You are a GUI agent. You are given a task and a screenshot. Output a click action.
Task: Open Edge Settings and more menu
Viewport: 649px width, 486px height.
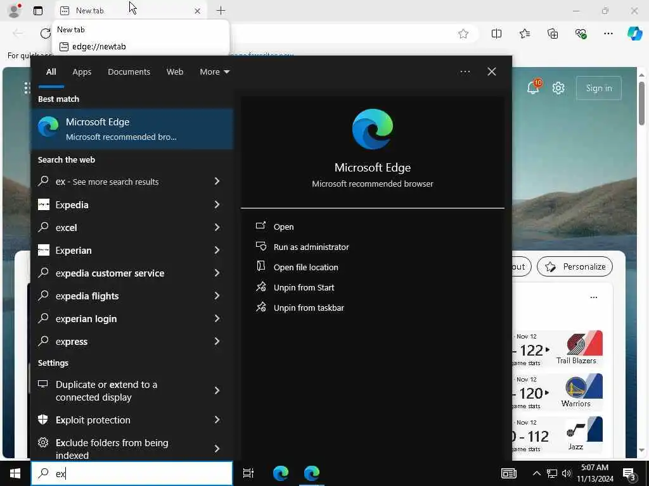point(608,34)
